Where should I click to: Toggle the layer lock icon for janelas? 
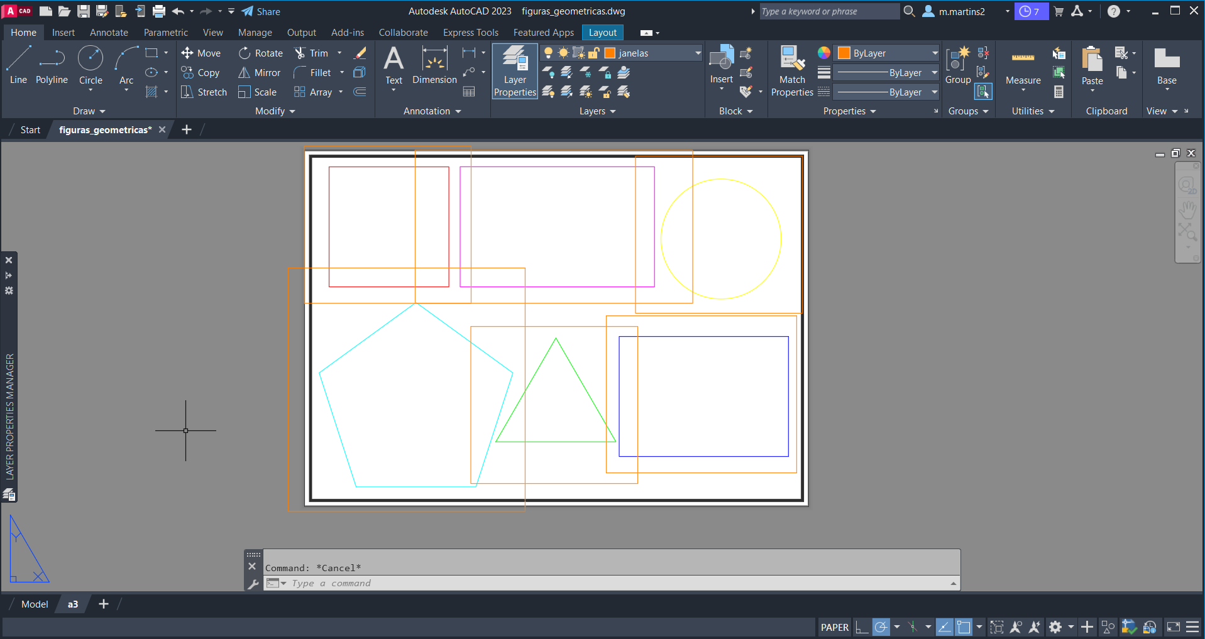[593, 53]
